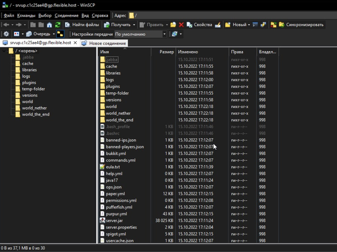337x252 pixels.
Task: Click the Новый new item button
Action: [236, 25]
